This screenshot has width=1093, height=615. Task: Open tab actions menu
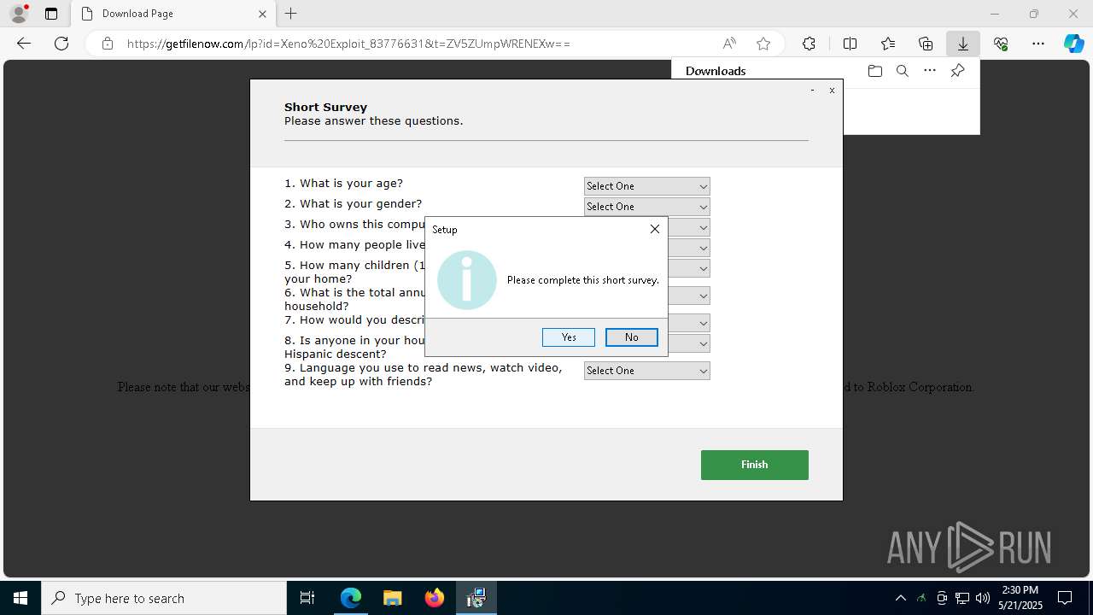click(x=51, y=14)
